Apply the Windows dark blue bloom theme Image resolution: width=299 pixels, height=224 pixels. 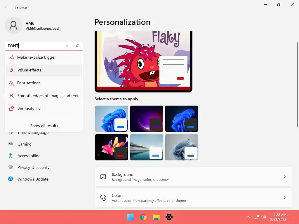point(182,119)
